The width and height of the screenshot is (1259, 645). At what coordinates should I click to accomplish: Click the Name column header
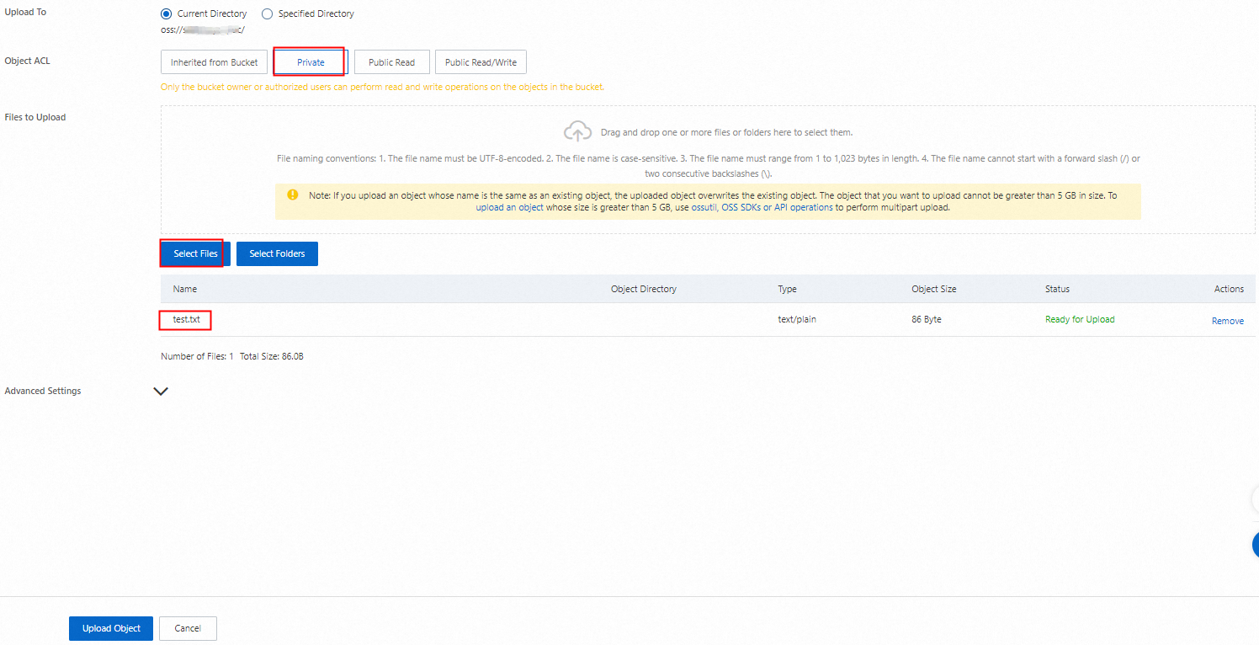click(x=185, y=289)
